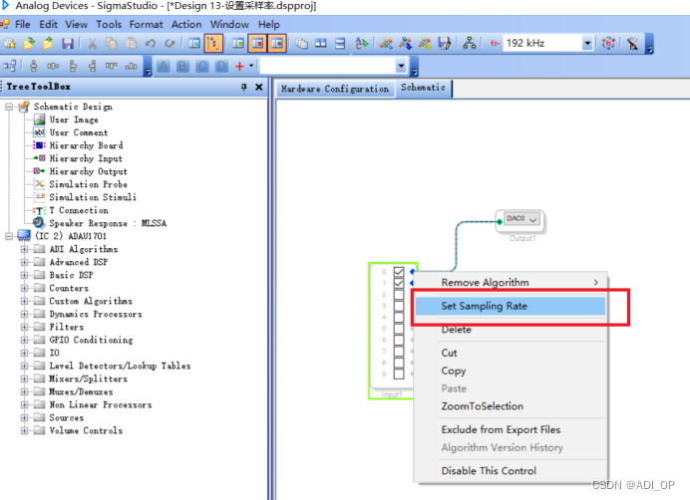
Task: Click the Undo arrow icon
Action: tap(151, 43)
